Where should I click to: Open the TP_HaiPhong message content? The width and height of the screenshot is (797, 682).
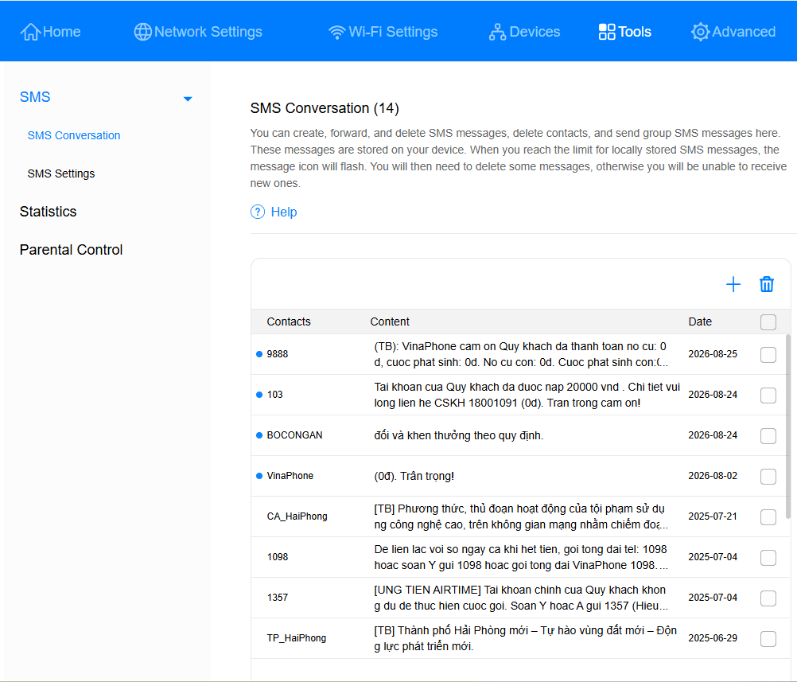[x=526, y=638]
